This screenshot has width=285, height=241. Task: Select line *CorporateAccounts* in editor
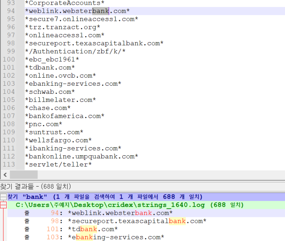(65, 3)
